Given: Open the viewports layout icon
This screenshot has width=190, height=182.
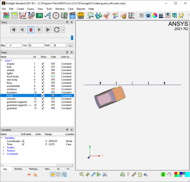Looking at the screenshot, I should [39, 16].
